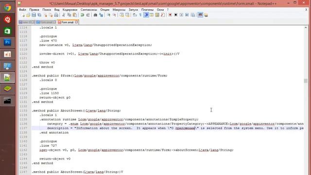Click the Redo arrow icon
Screen dimensions: 311x175
[88, 15]
